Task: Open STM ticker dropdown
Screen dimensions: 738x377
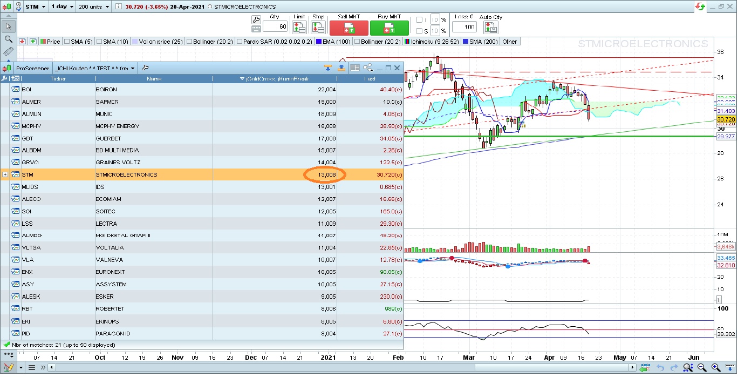Action: click(x=36, y=6)
